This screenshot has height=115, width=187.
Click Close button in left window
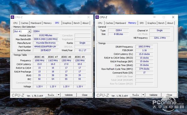point(85,95)
